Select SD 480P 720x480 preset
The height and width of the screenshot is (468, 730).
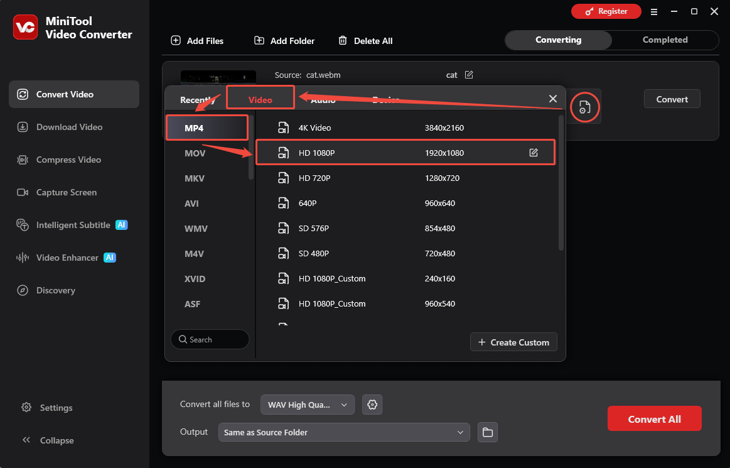[x=405, y=254]
